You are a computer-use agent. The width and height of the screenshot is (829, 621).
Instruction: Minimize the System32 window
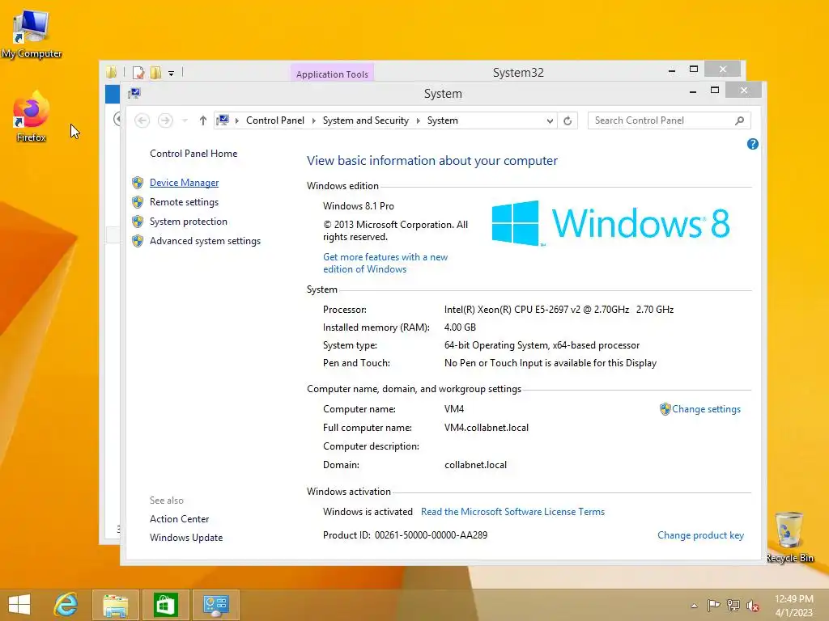[x=671, y=70]
